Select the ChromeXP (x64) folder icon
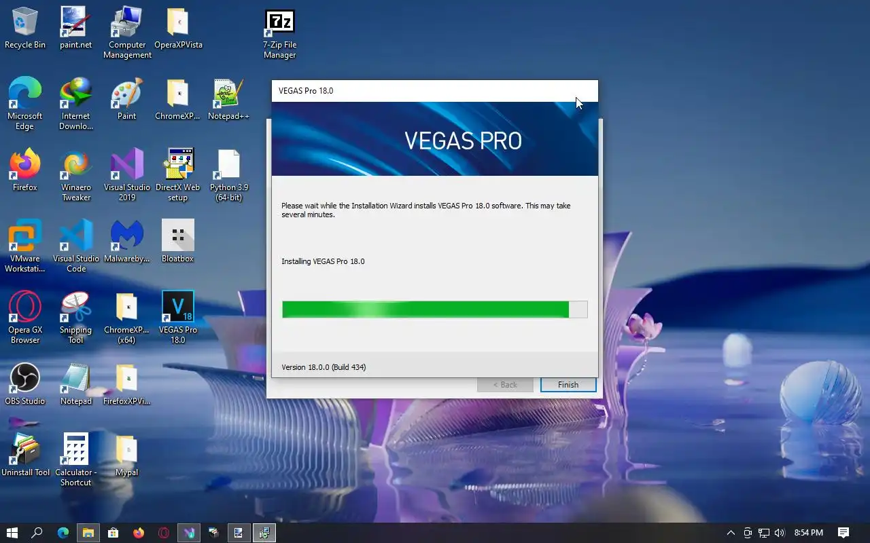870x543 pixels. [x=127, y=318]
